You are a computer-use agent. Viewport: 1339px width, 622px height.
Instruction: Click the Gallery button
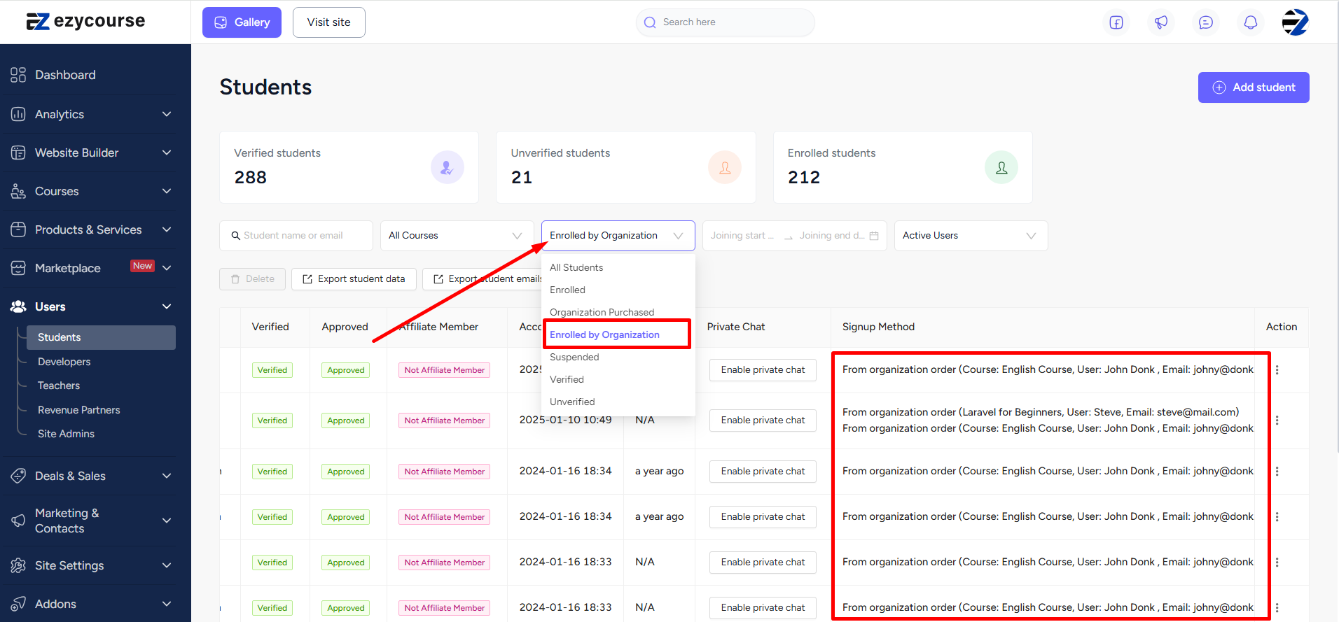click(x=242, y=22)
